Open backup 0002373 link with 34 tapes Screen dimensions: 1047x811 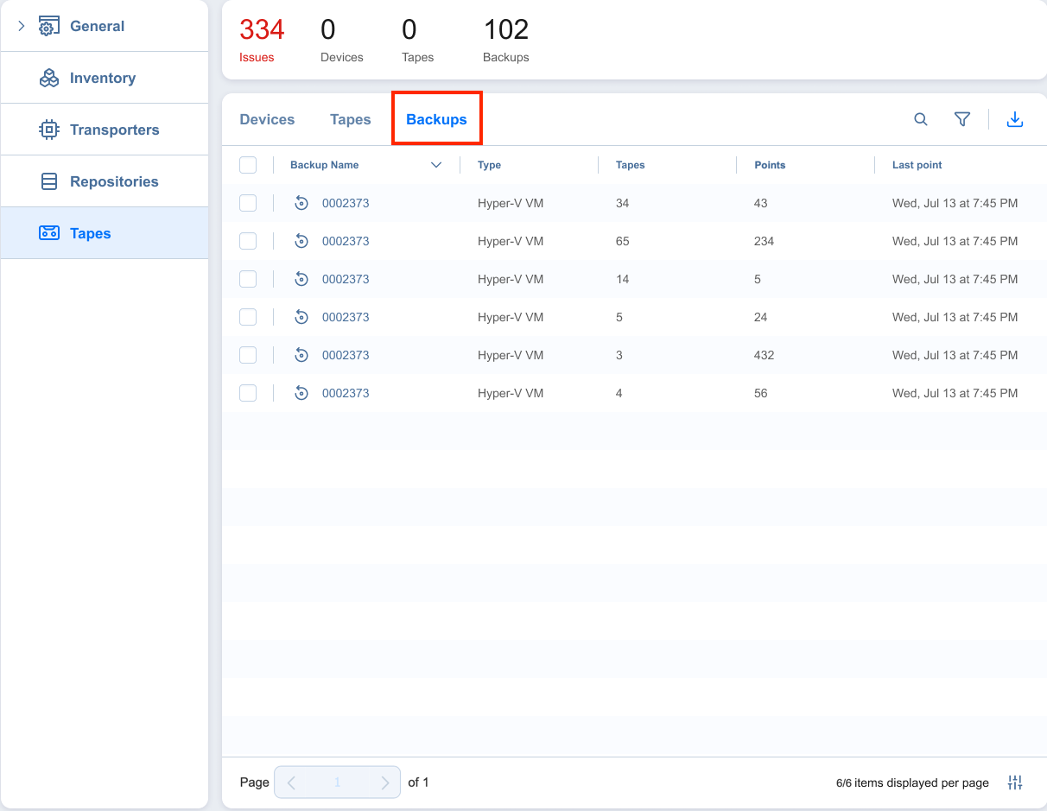346,203
